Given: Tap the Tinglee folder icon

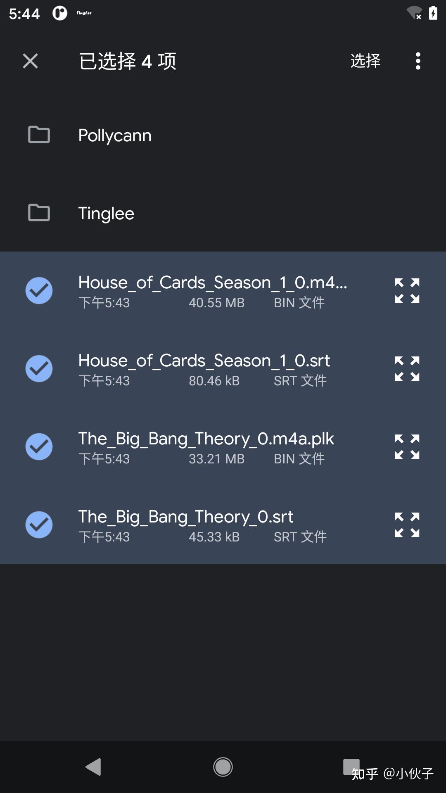Looking at the screenshot, I should (39, 213).
